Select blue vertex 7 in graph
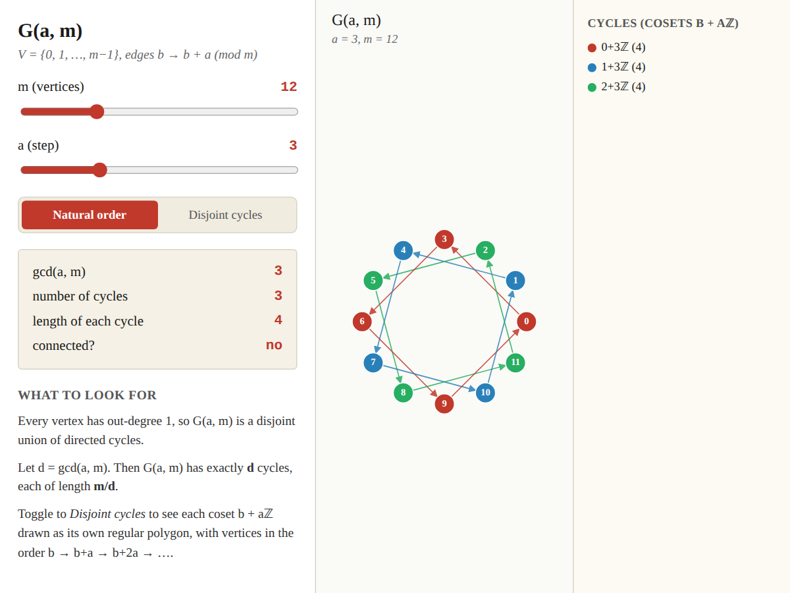790x593 pixels. point(373,362)
